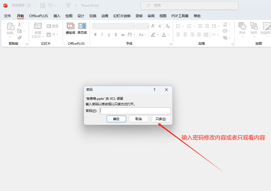Click the 新建幻灯片 new slide icon
The image size is (271, 191).
tap(38, 25)
